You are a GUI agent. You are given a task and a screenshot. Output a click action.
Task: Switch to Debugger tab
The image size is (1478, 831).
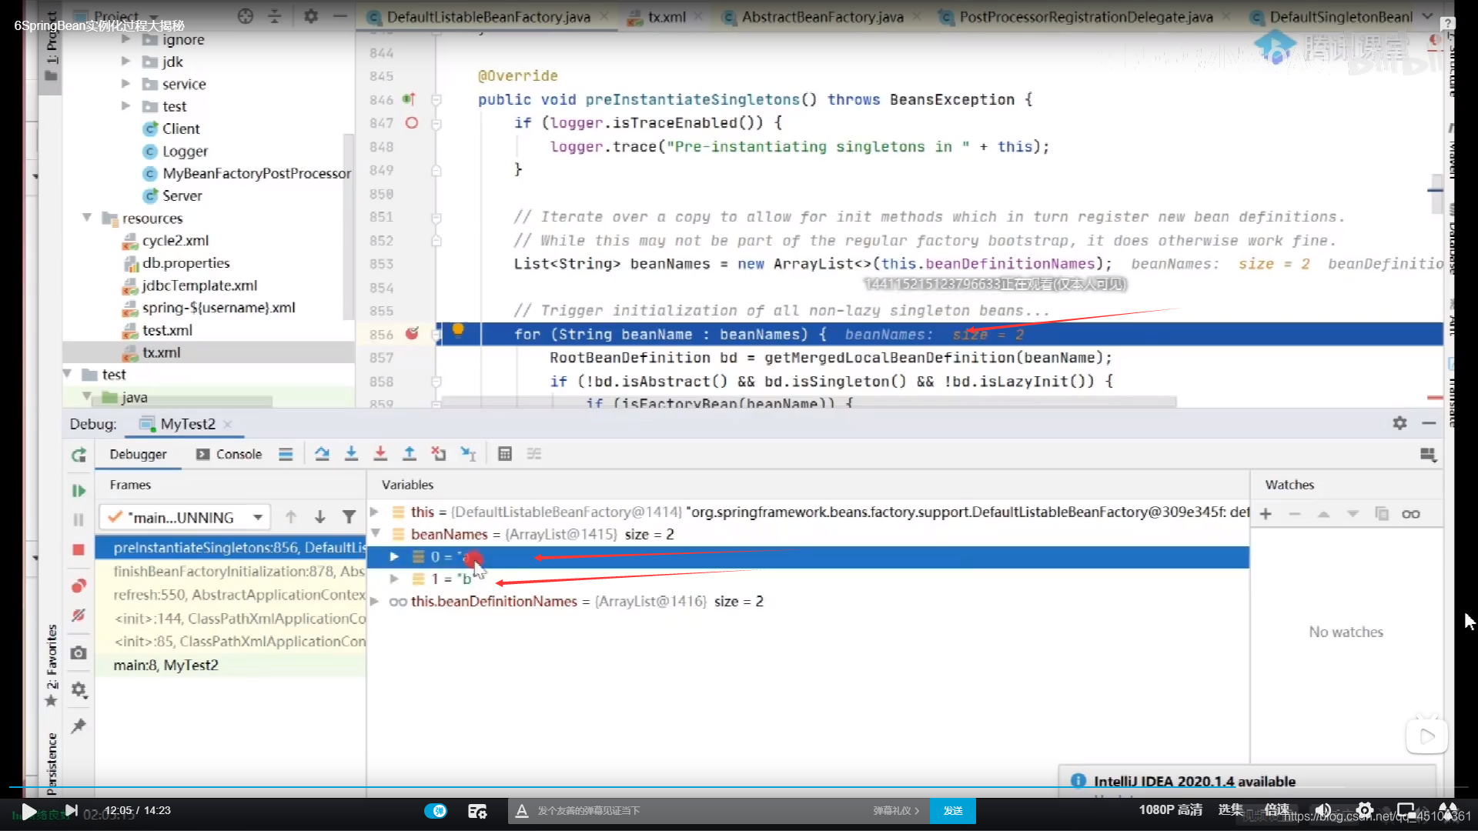(x=138, y=454)
